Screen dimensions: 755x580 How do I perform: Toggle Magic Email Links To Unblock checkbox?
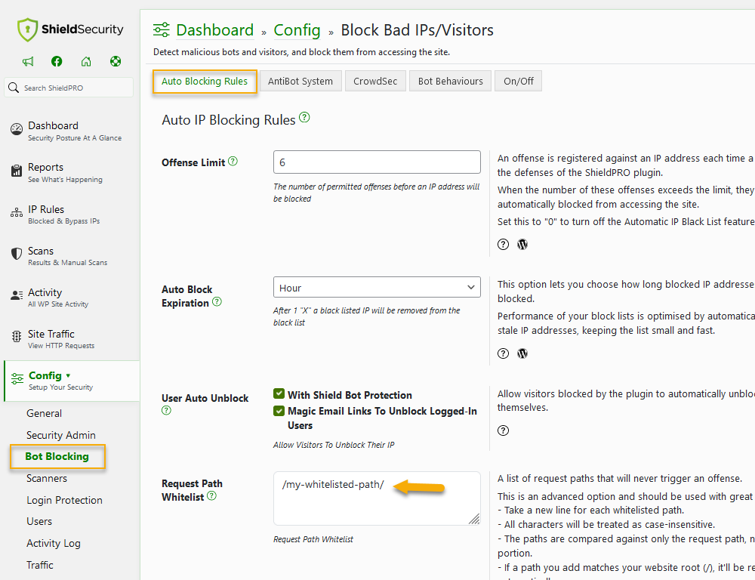tap(279, 410)
